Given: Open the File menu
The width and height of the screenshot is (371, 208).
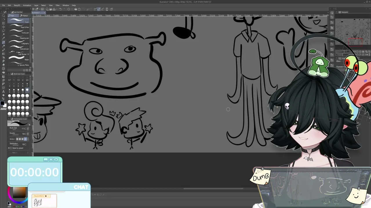Looking at the screenshot, I should point(3,5).
